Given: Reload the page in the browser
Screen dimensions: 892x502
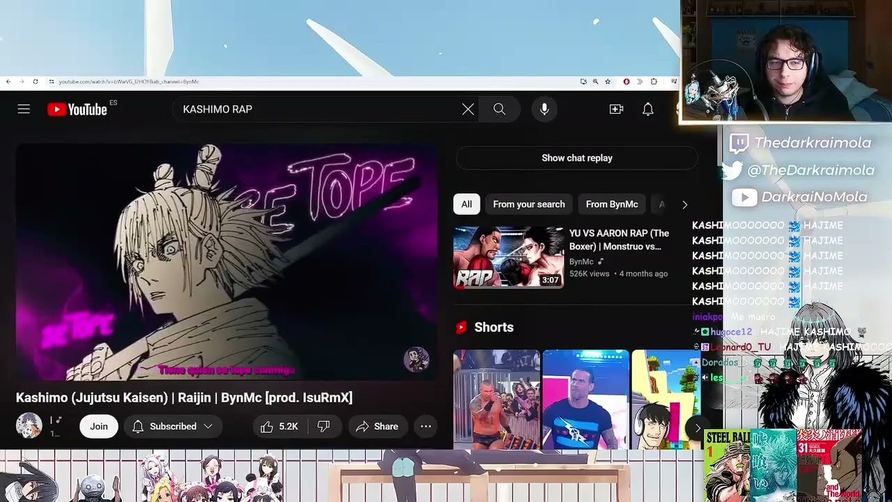Looking at the screenshot, I should 35,82.
